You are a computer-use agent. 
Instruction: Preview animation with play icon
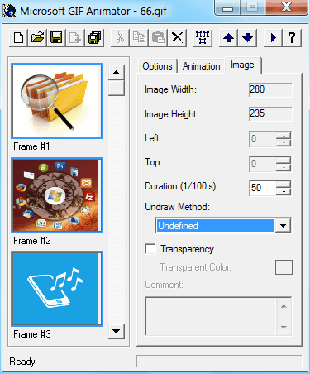point(273,37)
